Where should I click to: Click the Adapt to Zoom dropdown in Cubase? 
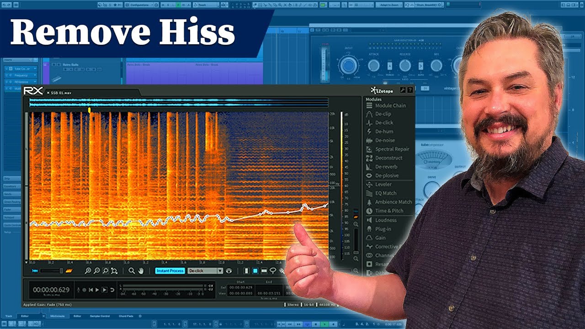click(x=388, y=5)
